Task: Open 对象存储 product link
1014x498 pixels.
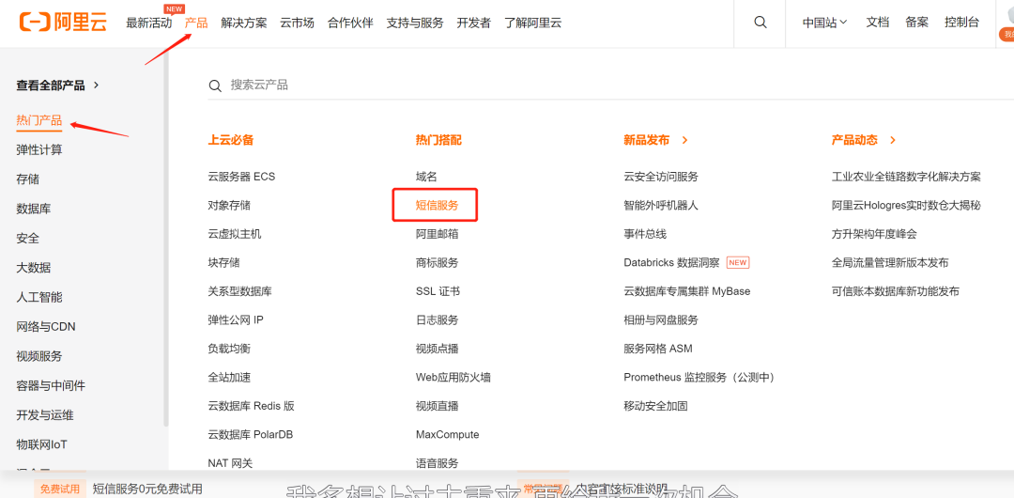Action: tap(229, 205)
